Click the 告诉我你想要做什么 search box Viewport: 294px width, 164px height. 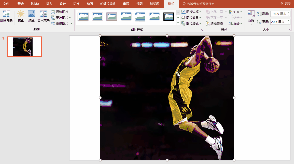coord(199,4)
